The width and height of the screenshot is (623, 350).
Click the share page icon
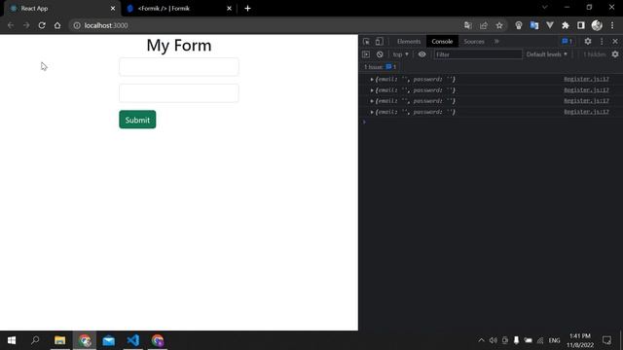484,25
